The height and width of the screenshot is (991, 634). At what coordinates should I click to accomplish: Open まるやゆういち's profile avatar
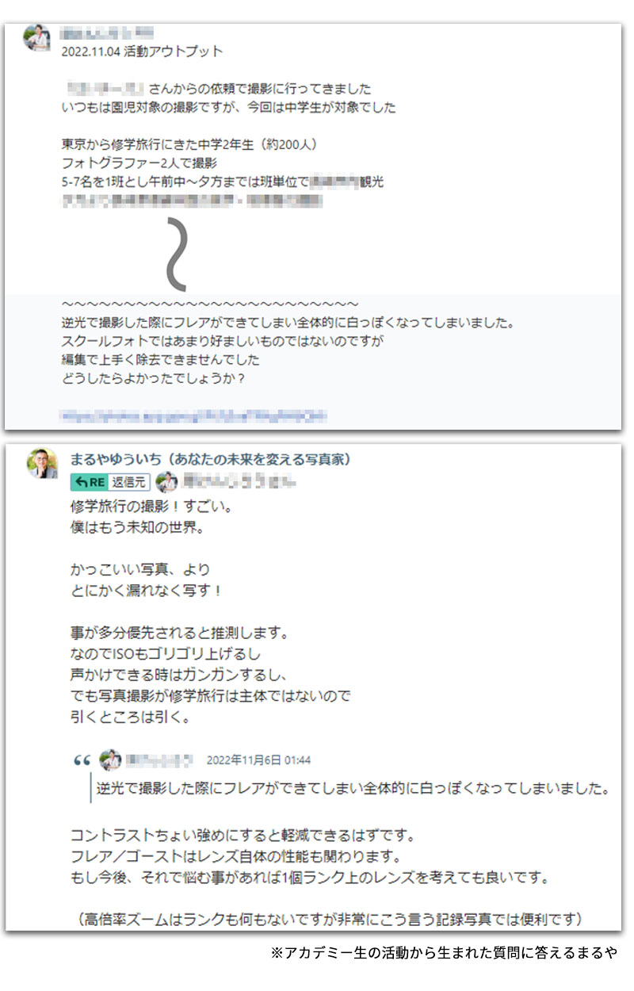(43, 464)
